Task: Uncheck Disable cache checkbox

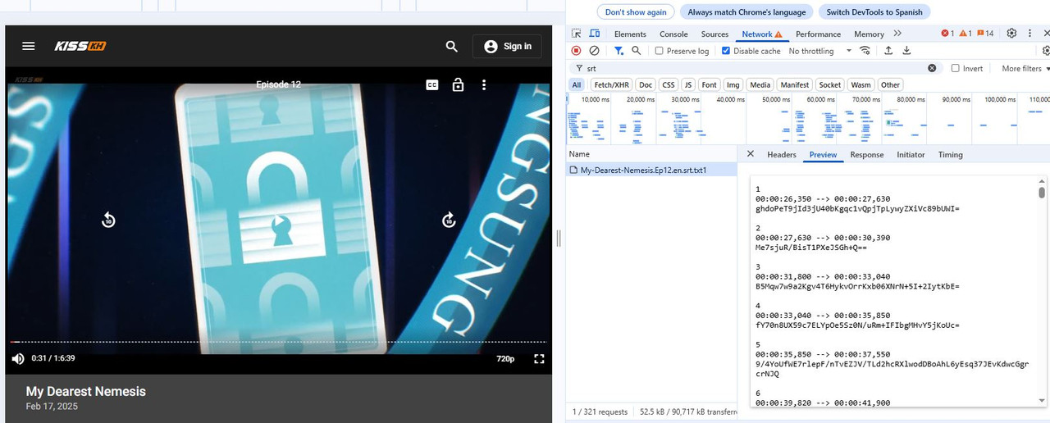Action: click(x=751, y=51)
